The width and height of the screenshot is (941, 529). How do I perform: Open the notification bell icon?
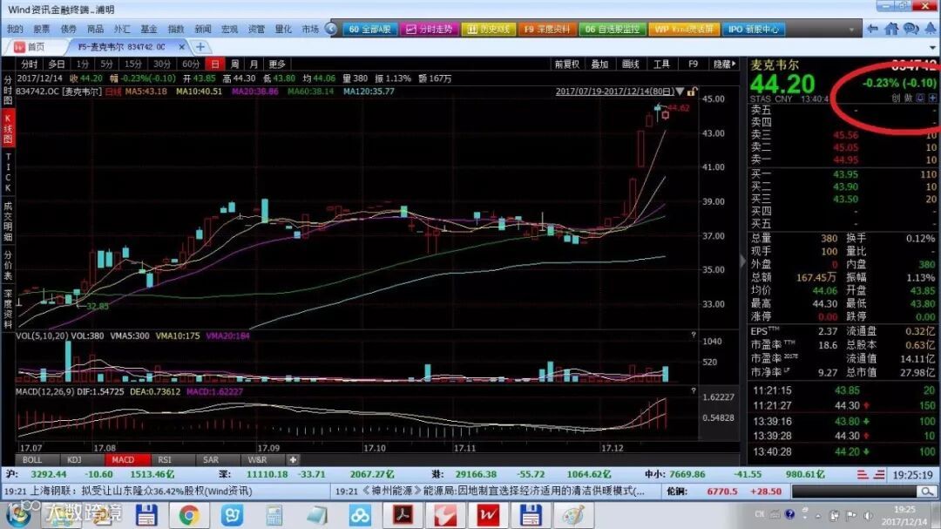click(x=931, y=29)
